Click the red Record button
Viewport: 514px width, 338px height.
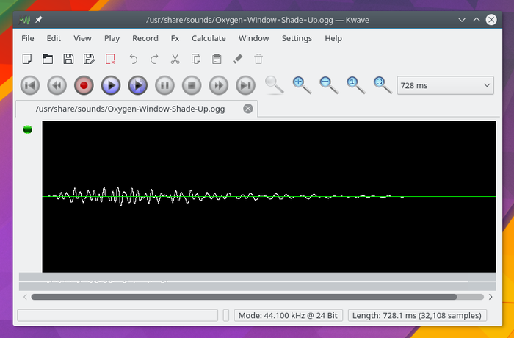(84, 86)
